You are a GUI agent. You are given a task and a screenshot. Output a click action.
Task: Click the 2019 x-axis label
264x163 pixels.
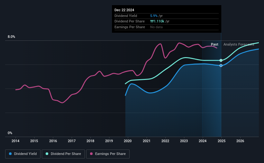(109, 141)
